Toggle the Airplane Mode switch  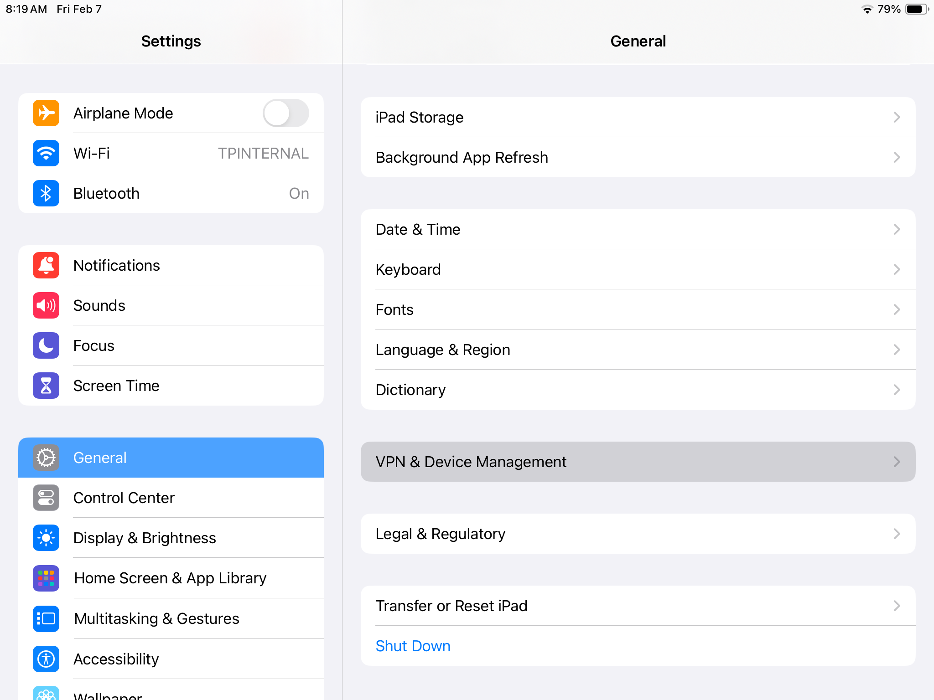285,113
